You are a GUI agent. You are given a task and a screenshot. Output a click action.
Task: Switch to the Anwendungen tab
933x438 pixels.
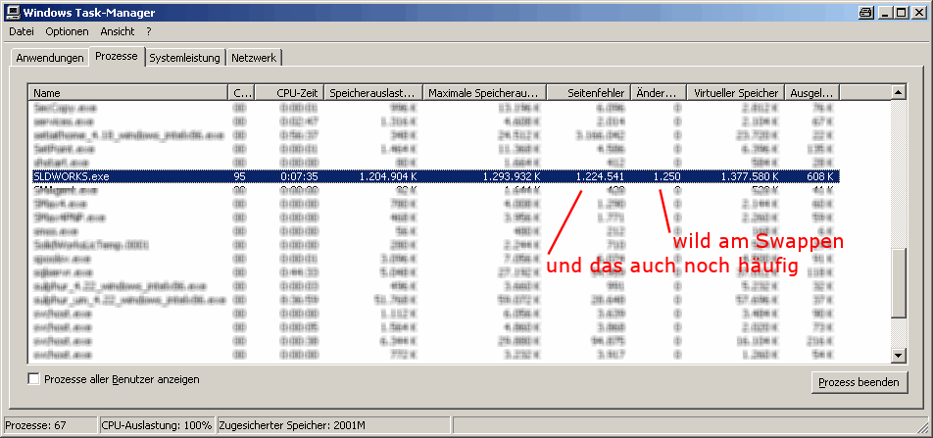(x=49, y=58)
